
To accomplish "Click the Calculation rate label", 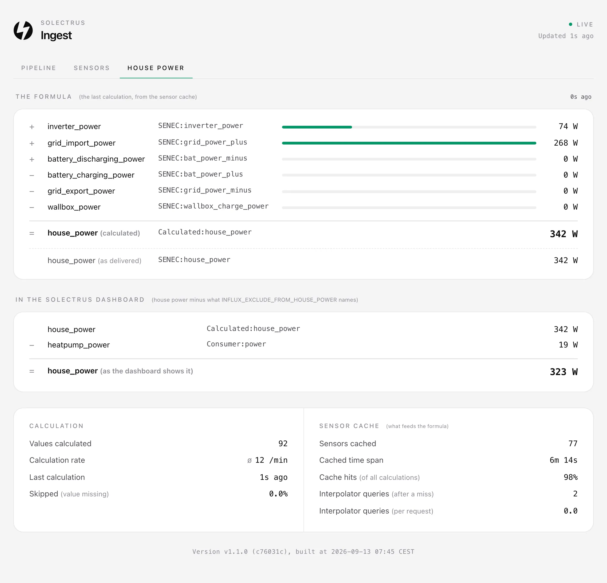I will point(57,460).
